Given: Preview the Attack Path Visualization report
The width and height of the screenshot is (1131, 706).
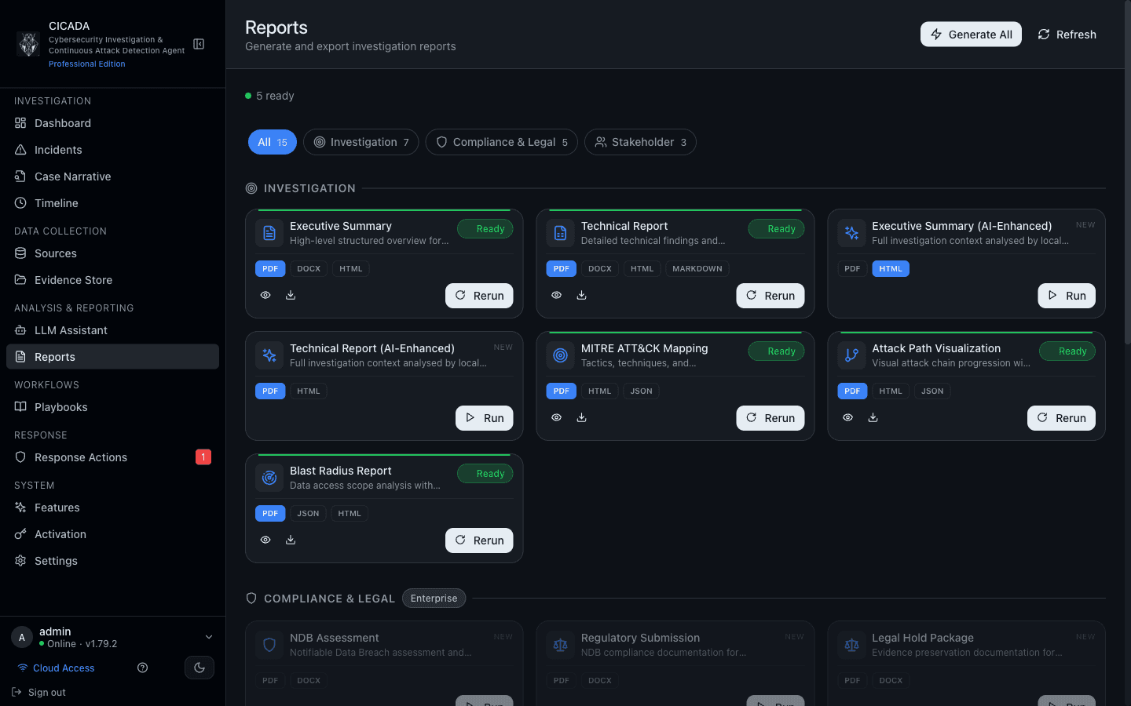Looking at the screenshot, I should coord(847,417).
